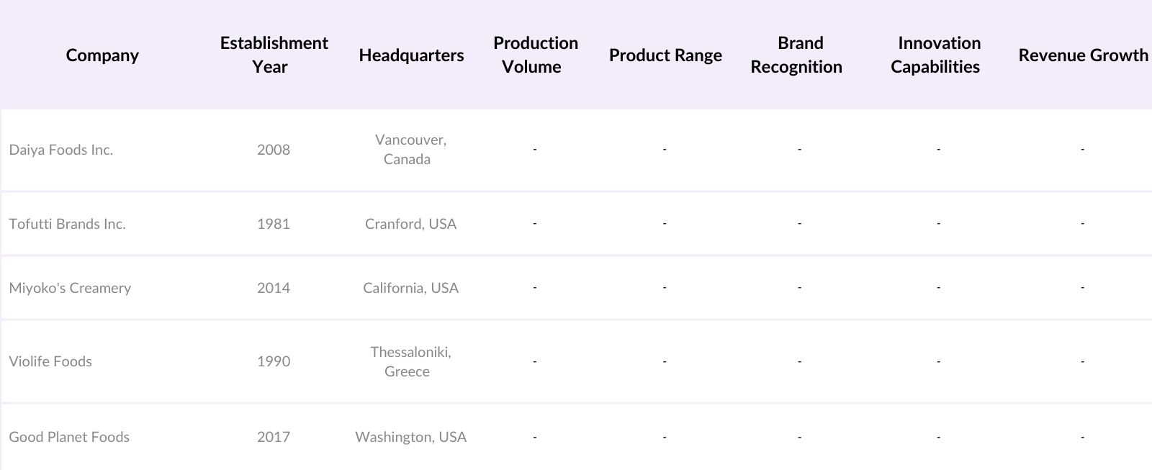
Task: Click the Revenue Growth column header
Action: (1083, 55)
